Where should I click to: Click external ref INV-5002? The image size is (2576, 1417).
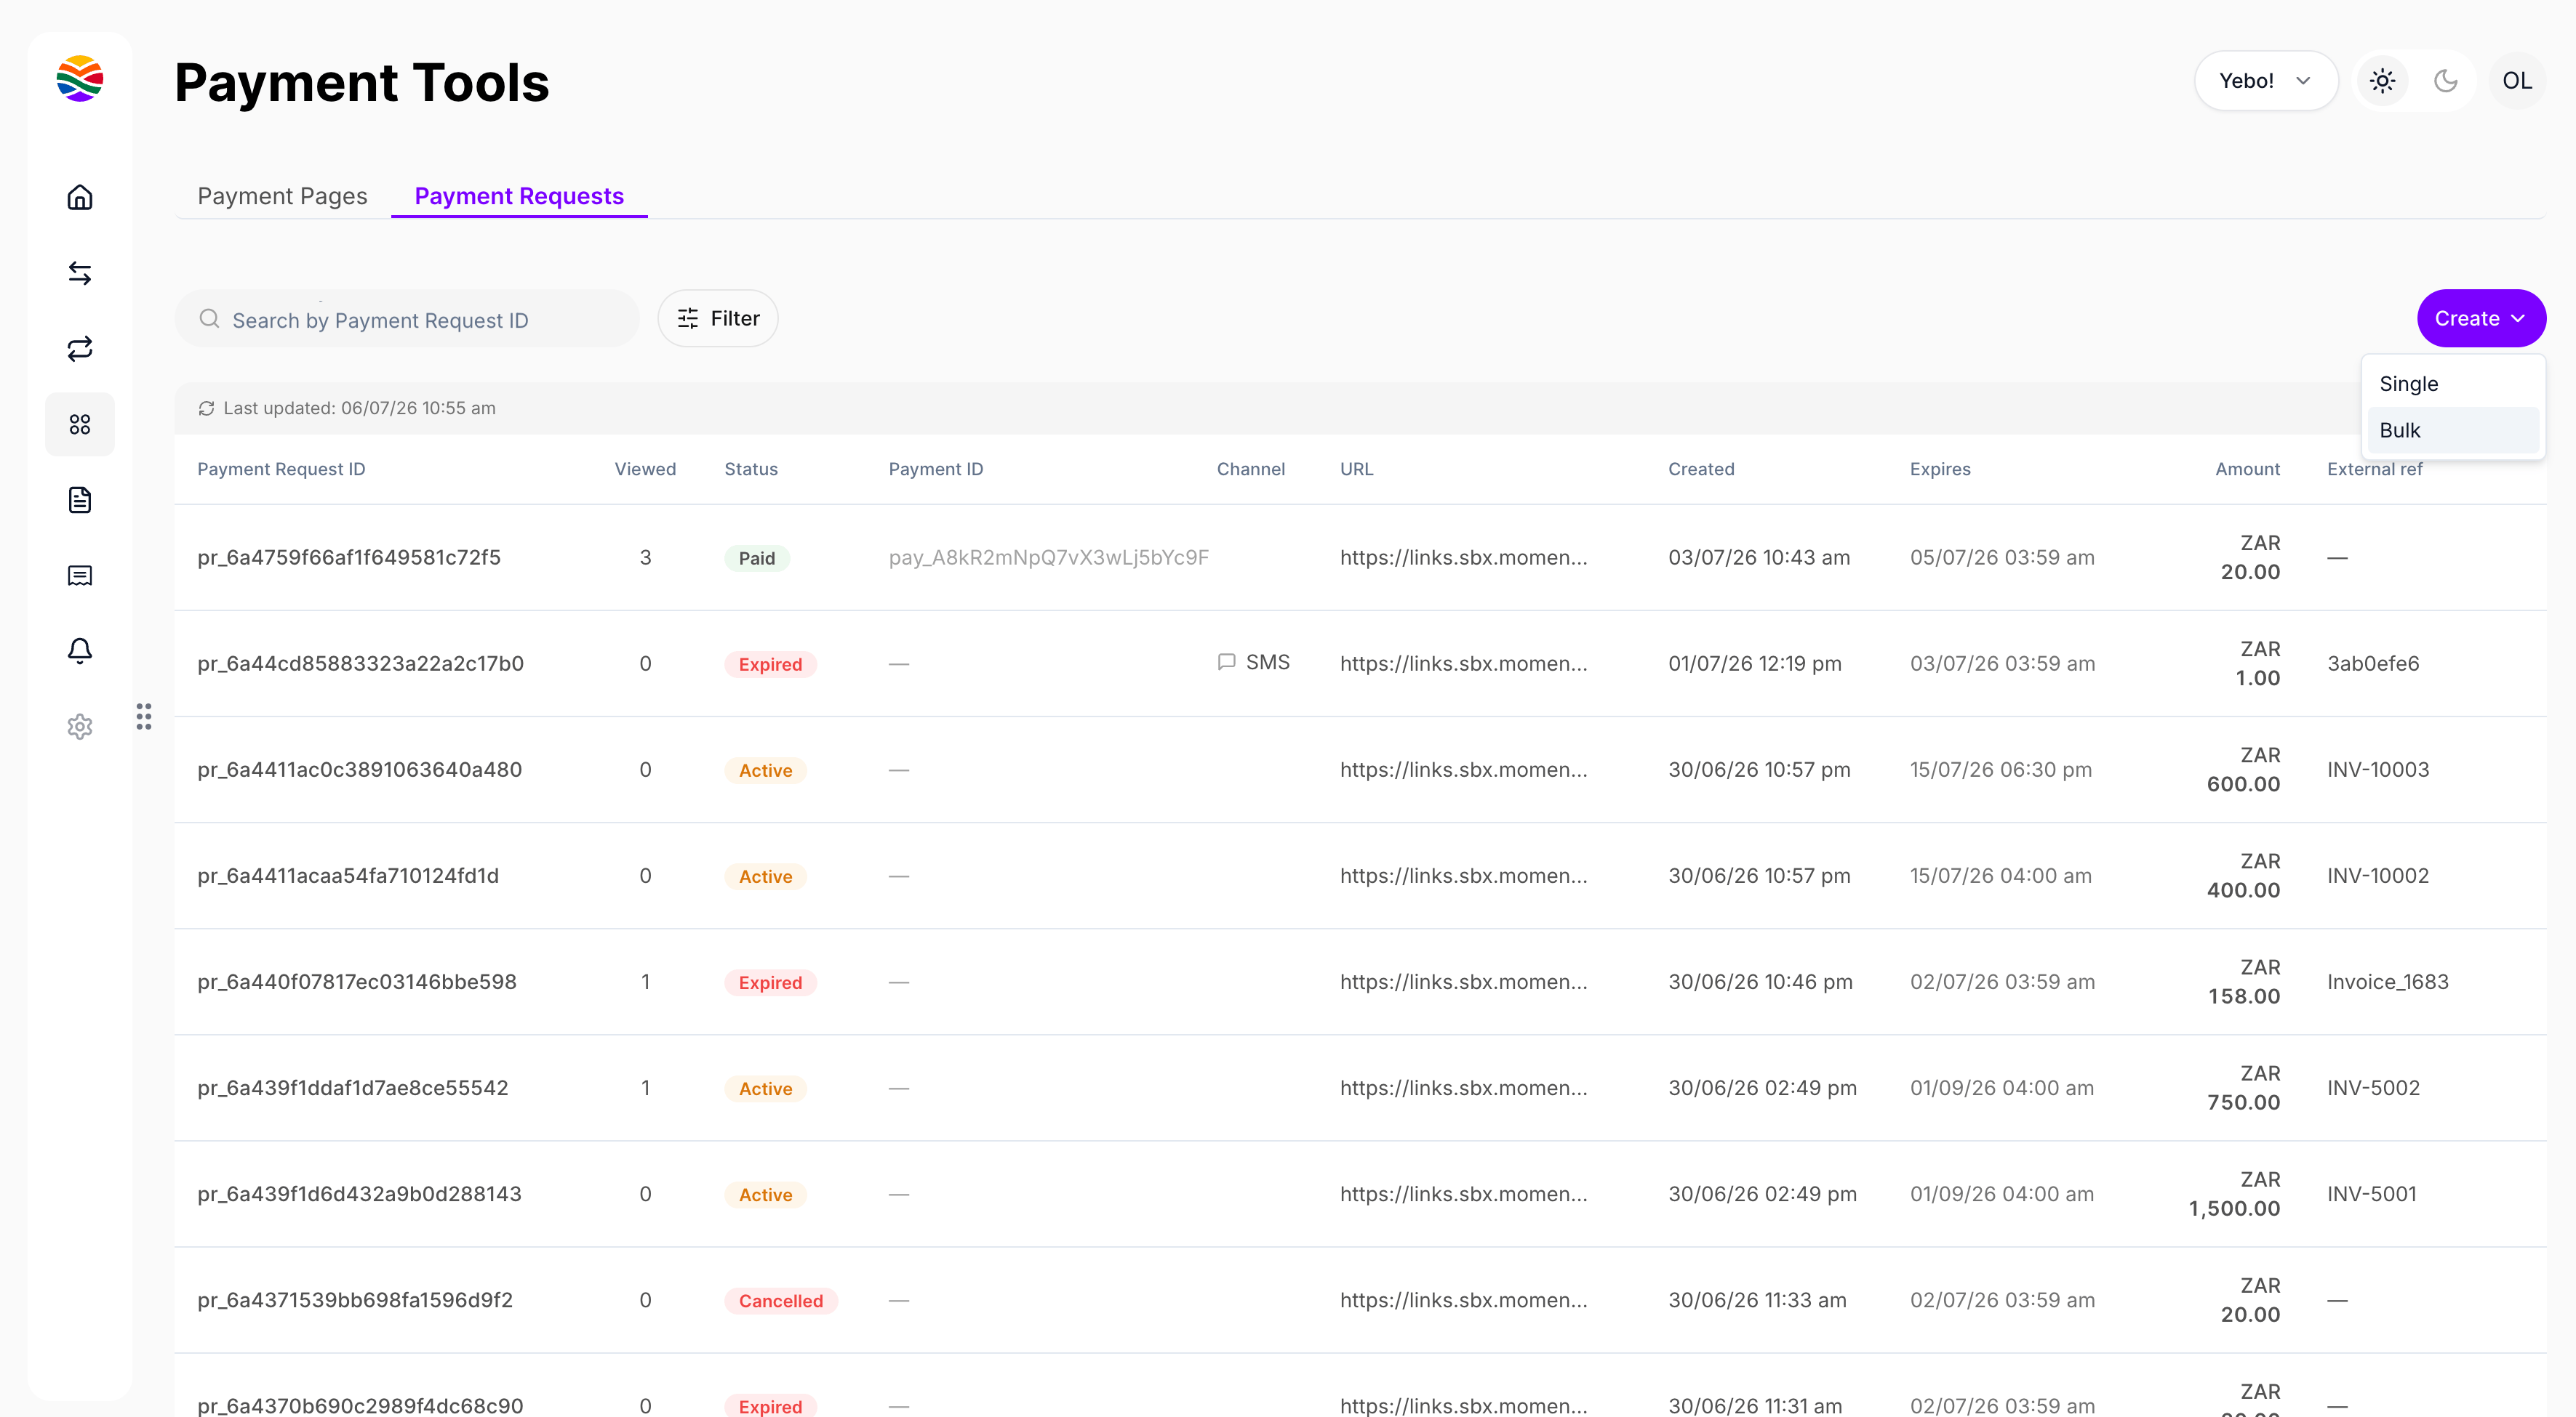point(2373,1087)
